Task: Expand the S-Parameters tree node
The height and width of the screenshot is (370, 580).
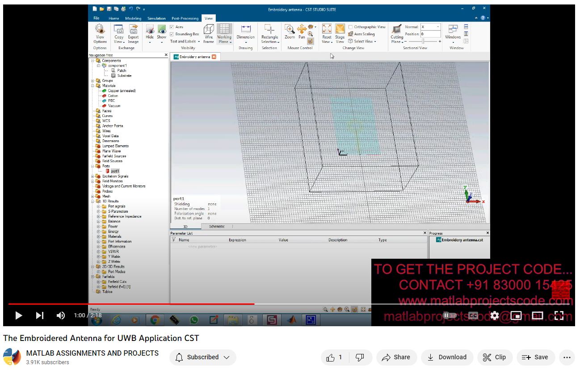Action: (98, 211)
